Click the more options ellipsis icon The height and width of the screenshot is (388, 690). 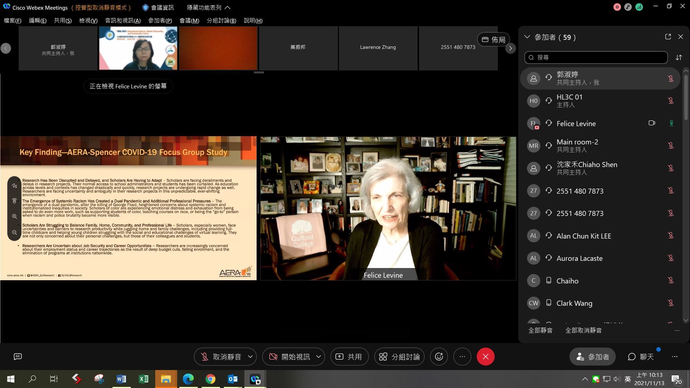462,356
